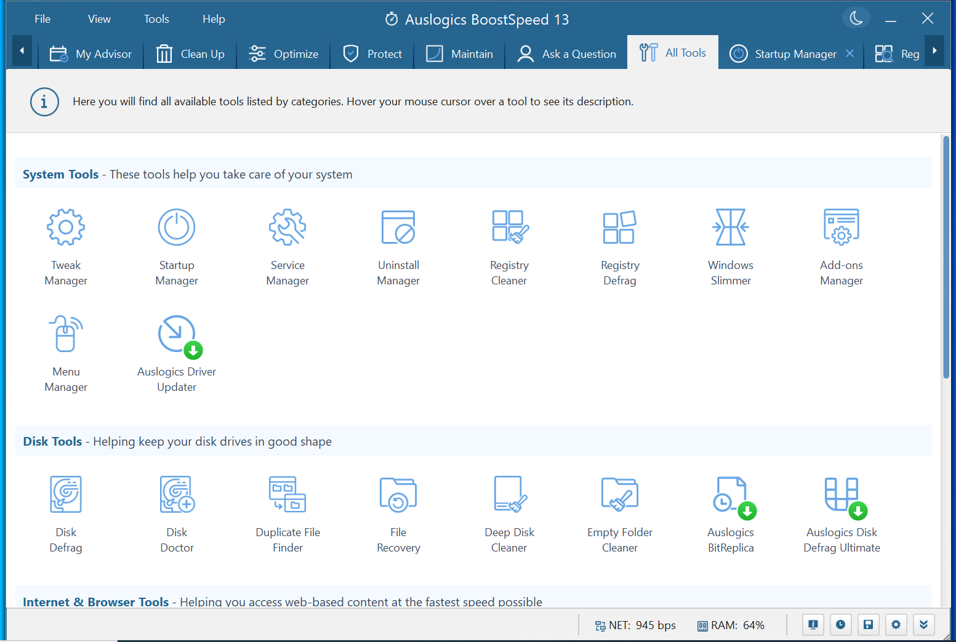The width and height of the screenshot is (956, 642).
Task: Open the File Recovery tool
Action: coord(398,515)
